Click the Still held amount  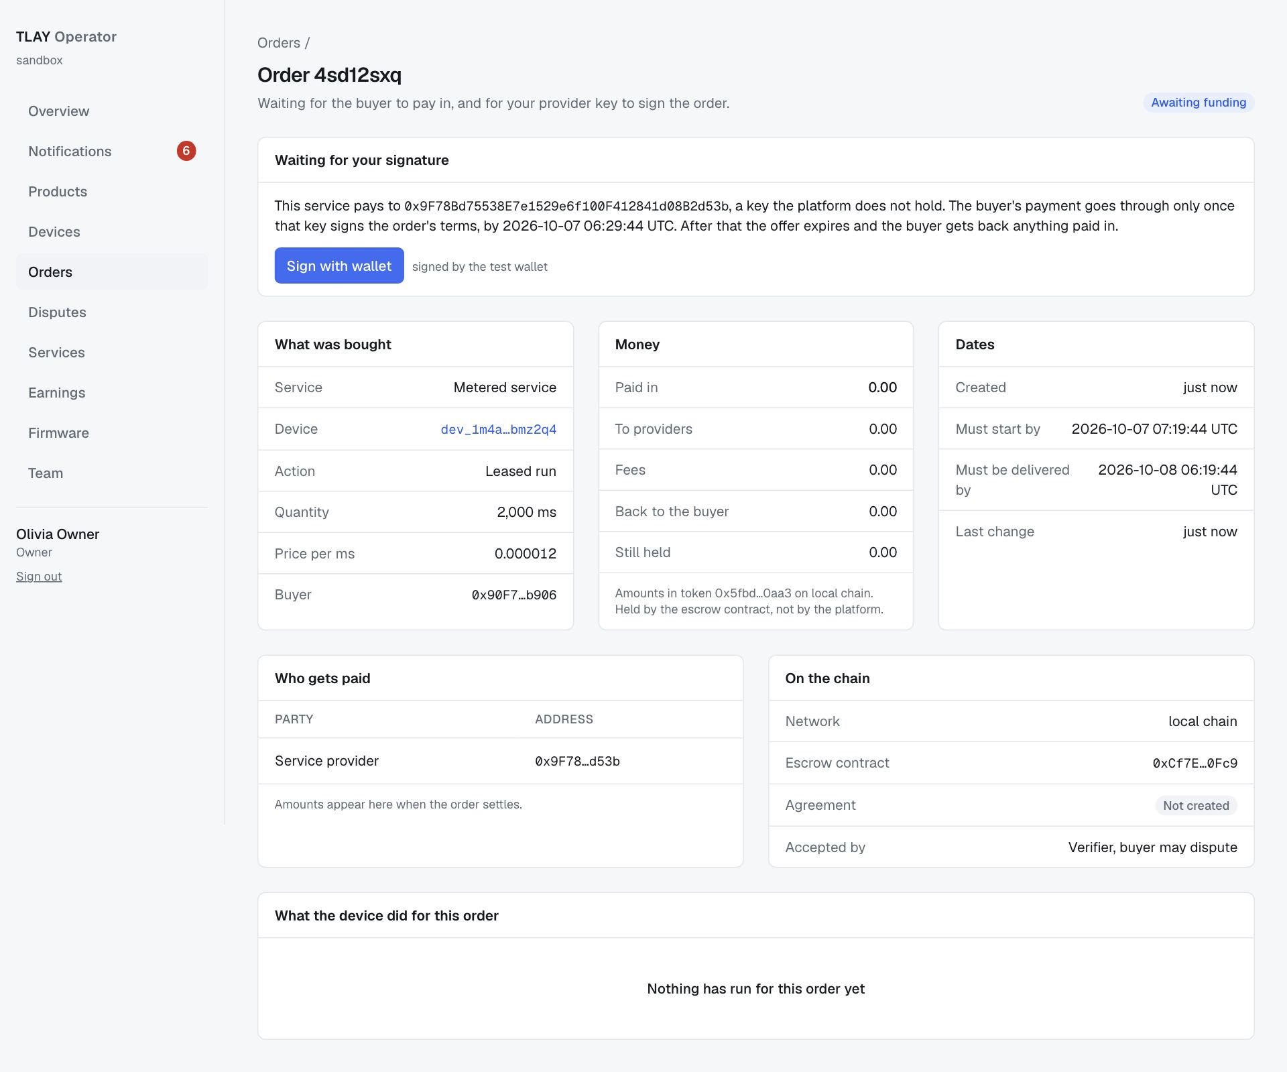(x=882, y=552)
